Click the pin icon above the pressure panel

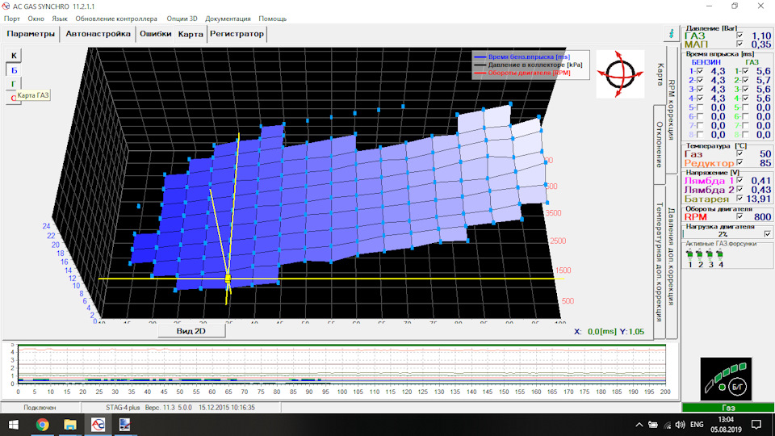(671, 34)
